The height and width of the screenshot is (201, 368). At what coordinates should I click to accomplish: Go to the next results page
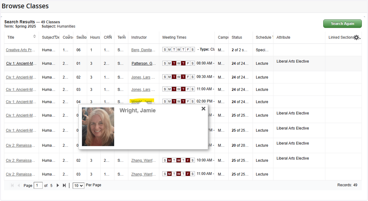click(58, 185)
